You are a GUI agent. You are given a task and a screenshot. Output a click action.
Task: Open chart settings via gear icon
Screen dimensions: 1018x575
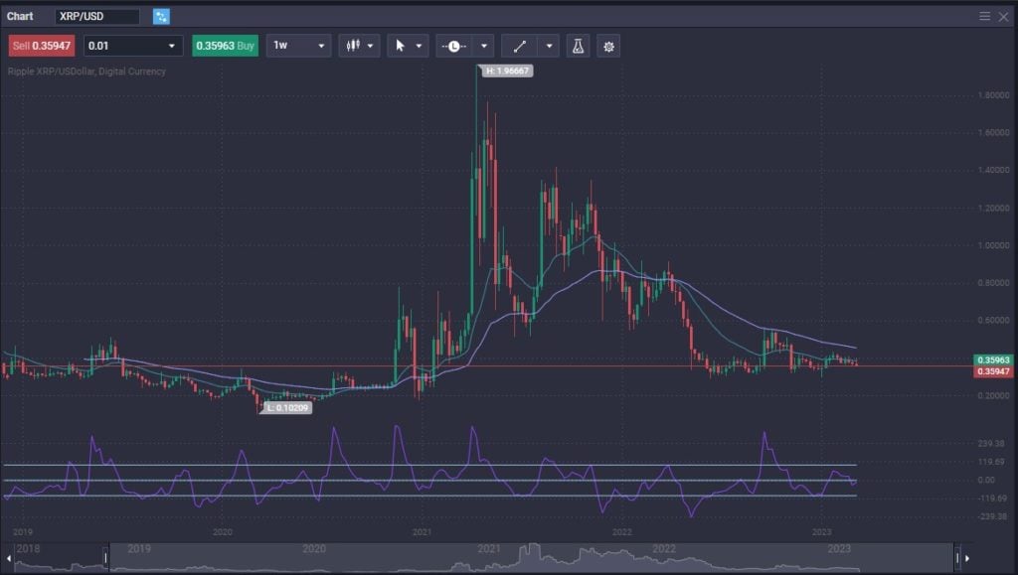click(x=607, y=46)
